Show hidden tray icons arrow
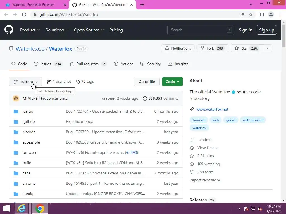The image size is (286, 214). click(x=239, y=209)
